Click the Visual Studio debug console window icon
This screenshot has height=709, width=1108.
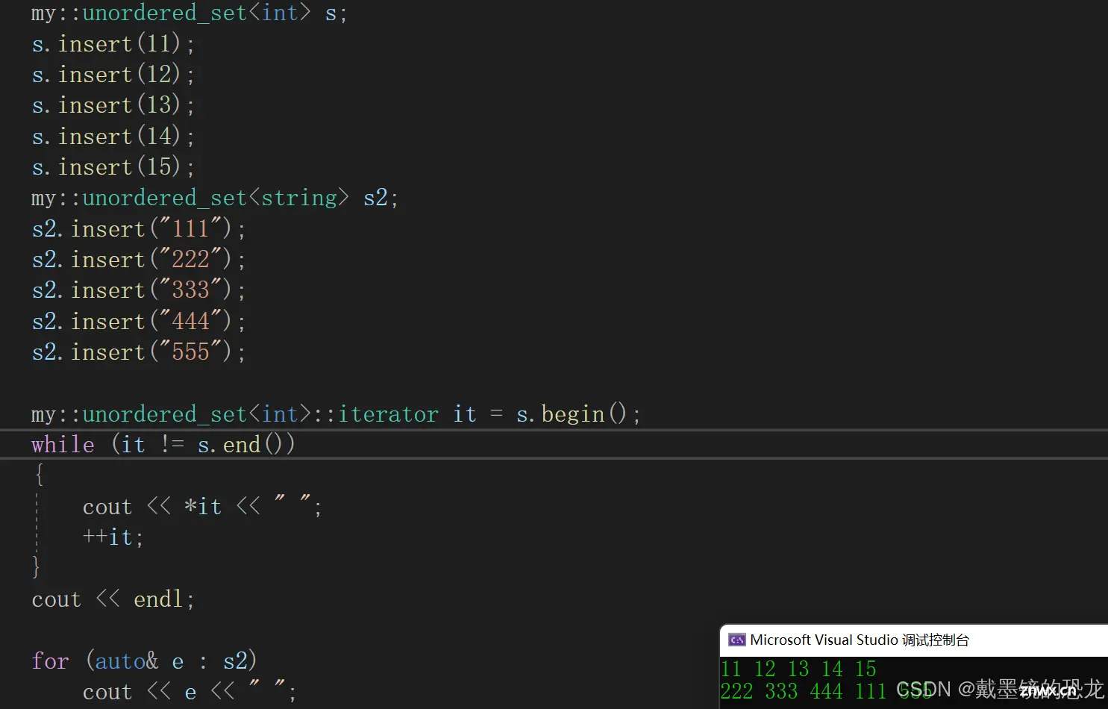click(736, 640)
